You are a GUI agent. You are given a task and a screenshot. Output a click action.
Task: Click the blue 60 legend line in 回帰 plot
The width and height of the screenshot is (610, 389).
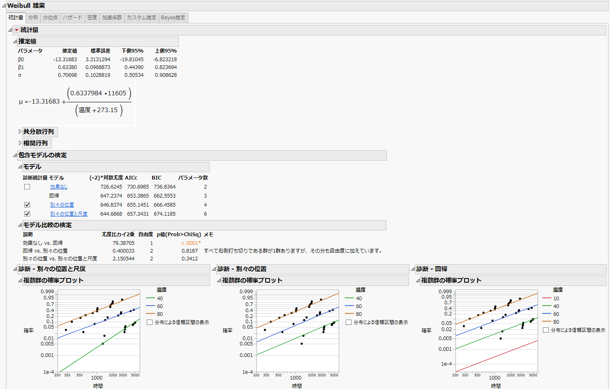coord(547,314)
